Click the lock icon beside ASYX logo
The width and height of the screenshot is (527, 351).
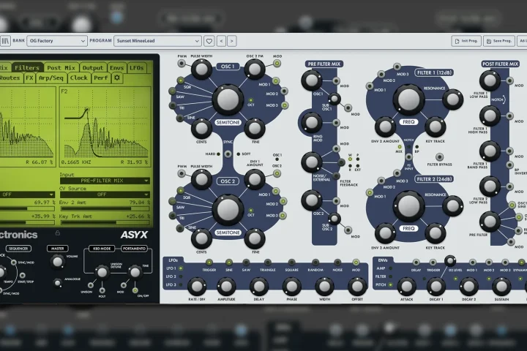pos(58,233)
